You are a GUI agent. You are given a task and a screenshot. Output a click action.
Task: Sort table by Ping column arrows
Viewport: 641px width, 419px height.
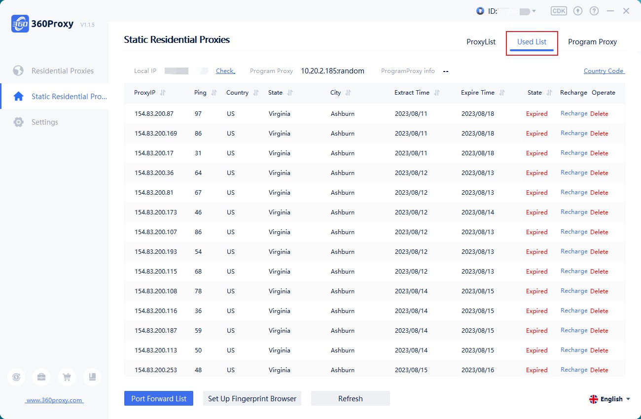click(x=214, y=93)
